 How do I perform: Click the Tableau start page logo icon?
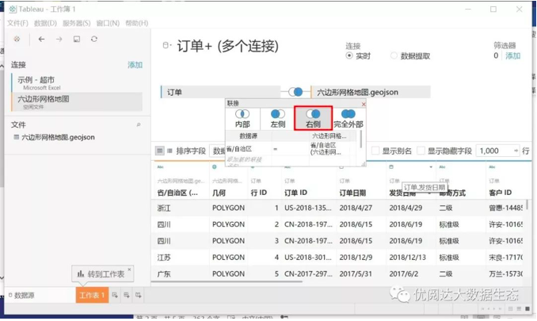tap(18, 39)
